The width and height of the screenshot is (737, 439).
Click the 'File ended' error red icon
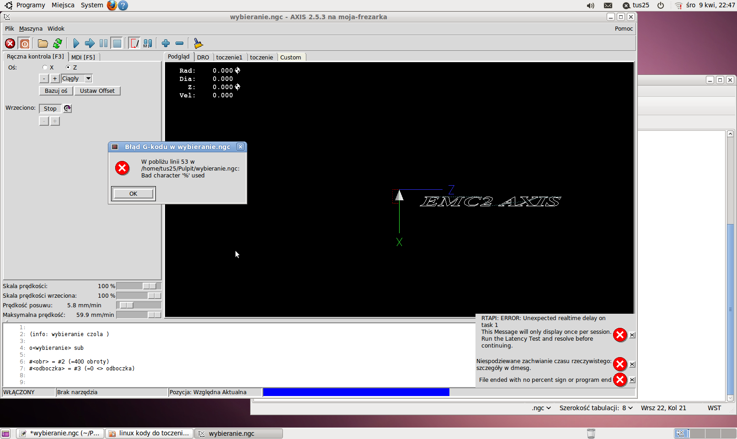(620, 380)
